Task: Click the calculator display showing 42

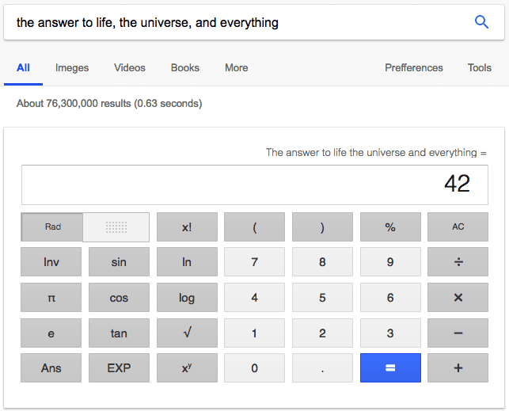Action: 254,185
